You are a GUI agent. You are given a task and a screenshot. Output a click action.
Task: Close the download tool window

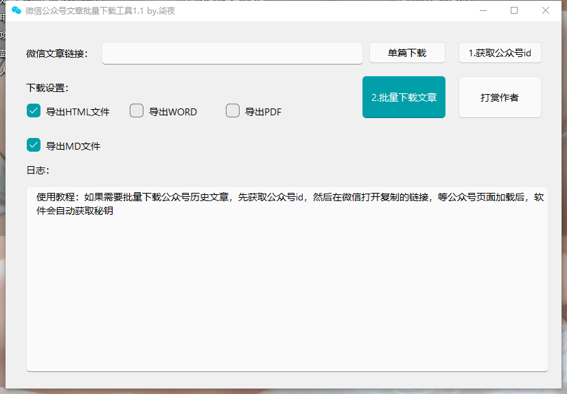click(x=546, y=10)
